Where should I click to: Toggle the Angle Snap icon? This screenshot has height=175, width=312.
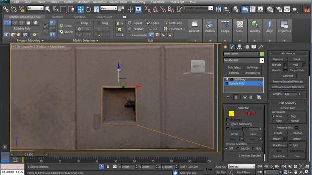155,9
